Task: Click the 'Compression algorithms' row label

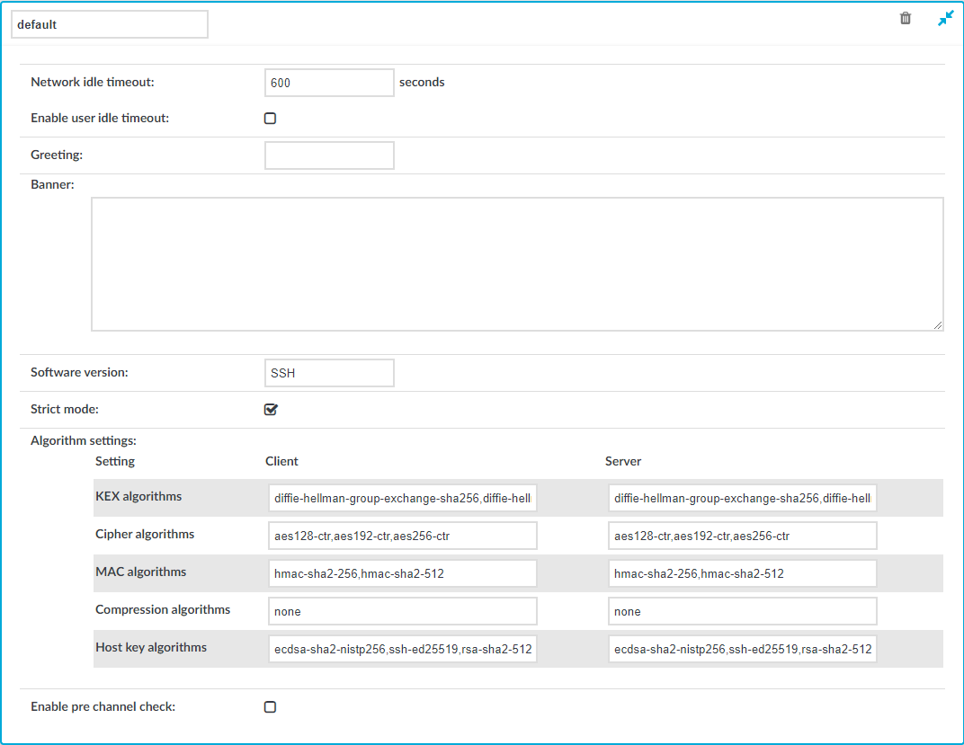Action: tap(163, 609)
